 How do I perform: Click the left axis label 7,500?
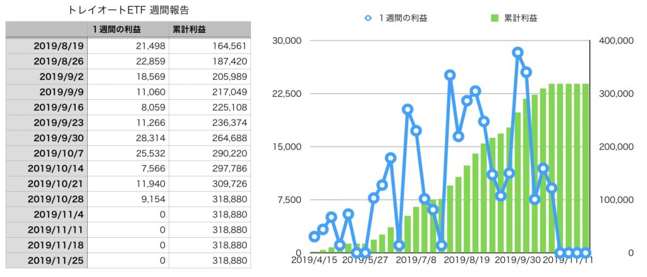tap(290, 200)
